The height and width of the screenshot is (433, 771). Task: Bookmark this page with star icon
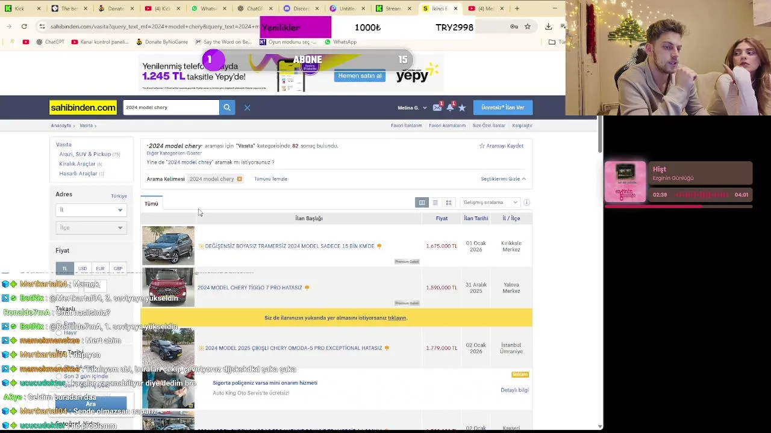tap(528, 26)
